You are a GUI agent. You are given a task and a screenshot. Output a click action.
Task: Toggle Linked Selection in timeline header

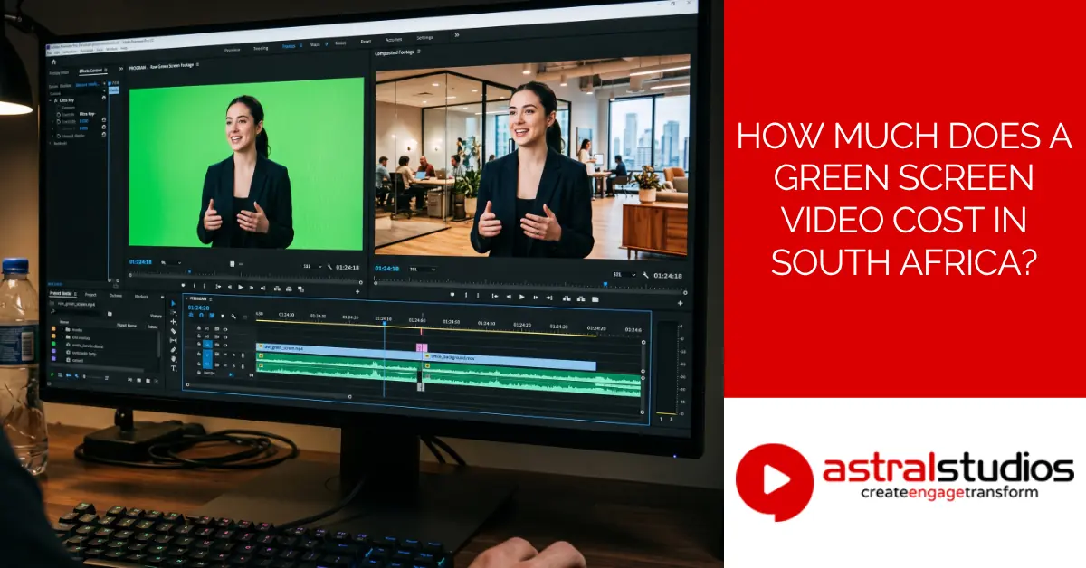tap(212, 315)
